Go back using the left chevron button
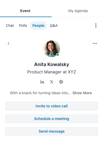The width and height of the screenshot is (103, 150). pyautogui.click(x=8, y=43)
